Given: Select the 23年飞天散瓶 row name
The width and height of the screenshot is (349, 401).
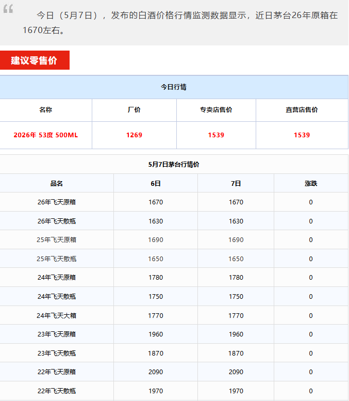Looking at the screenshot, I should pyautogui.click(x=57, y=353).
